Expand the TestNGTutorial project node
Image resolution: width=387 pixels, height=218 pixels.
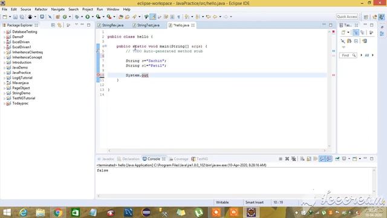[x=4, y=98]
